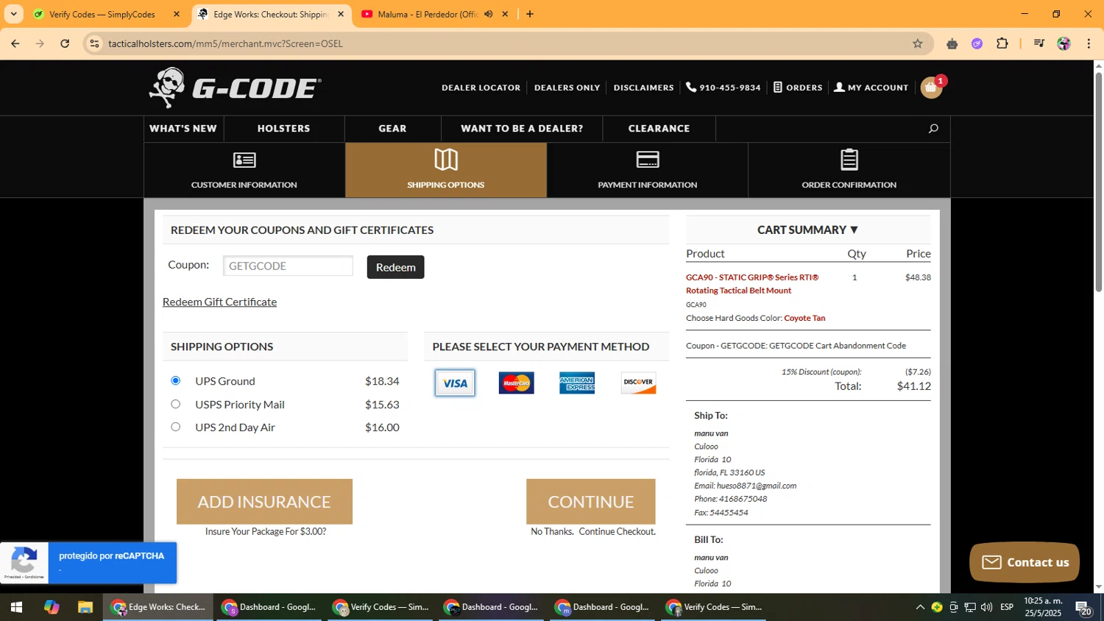Viewport: 1104px width, 621px height.
Task: Click the Redeem coupon button
Action: tap(396, 267)
